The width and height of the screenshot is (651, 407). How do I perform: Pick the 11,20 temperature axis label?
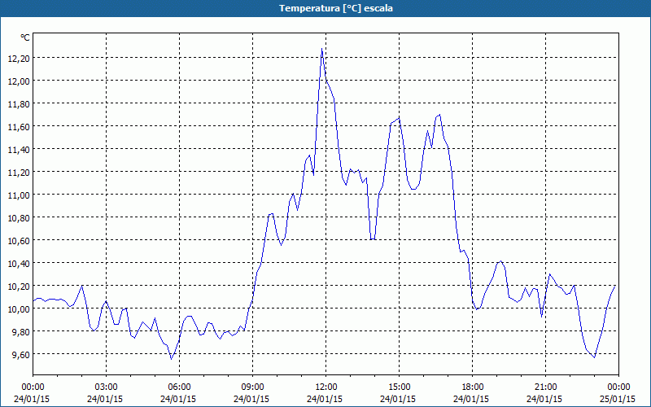pos(19,173)
